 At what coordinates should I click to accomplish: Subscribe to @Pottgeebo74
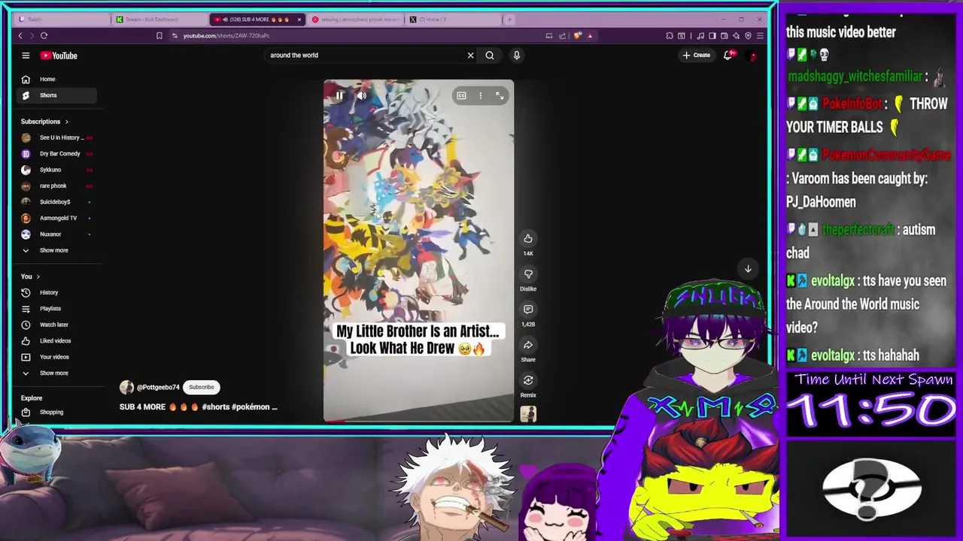pos(201,387)
